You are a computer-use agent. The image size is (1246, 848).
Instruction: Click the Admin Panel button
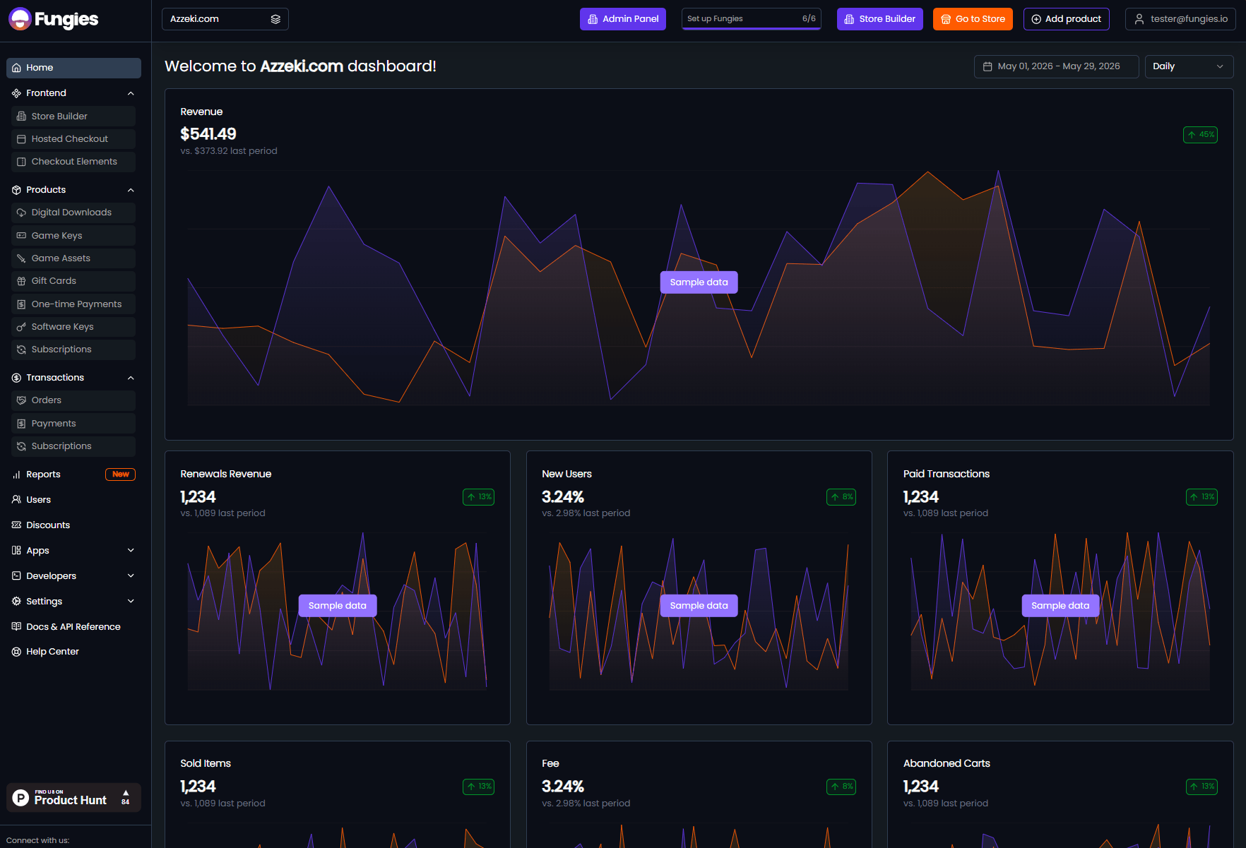[x=623, y=19]
